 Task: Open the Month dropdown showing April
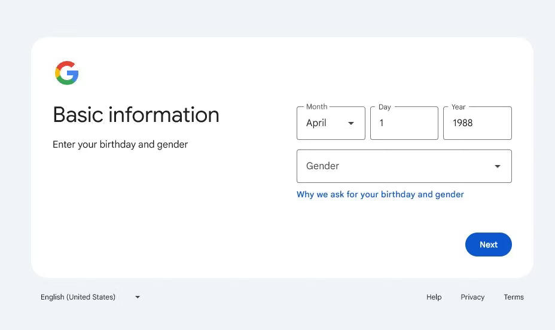(x=331, y=123)
